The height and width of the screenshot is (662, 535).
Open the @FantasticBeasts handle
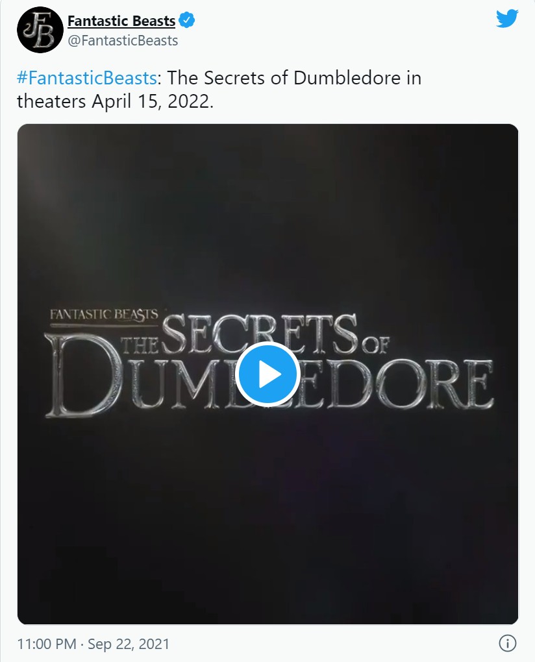pyautogui.click(x=123, y=40)
